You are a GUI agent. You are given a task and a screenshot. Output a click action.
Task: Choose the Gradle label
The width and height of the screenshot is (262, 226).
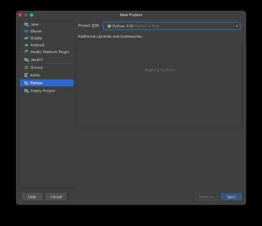pyautogui.click(x=36, y=38)
